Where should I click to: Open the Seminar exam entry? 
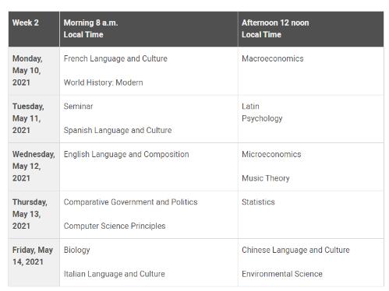tap(78, 107)
